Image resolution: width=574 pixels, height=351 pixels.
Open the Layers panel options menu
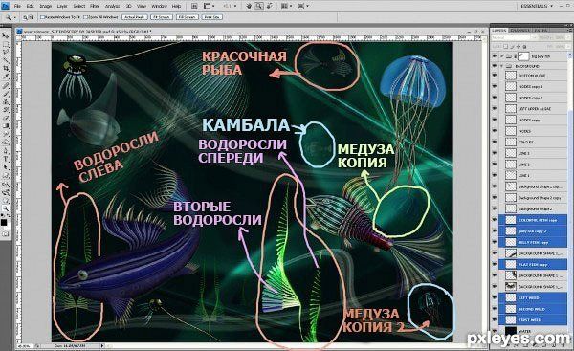point(568,31)
